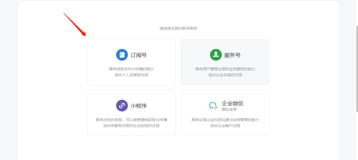Select the 小程序 account type title

[x=139, y=106]
